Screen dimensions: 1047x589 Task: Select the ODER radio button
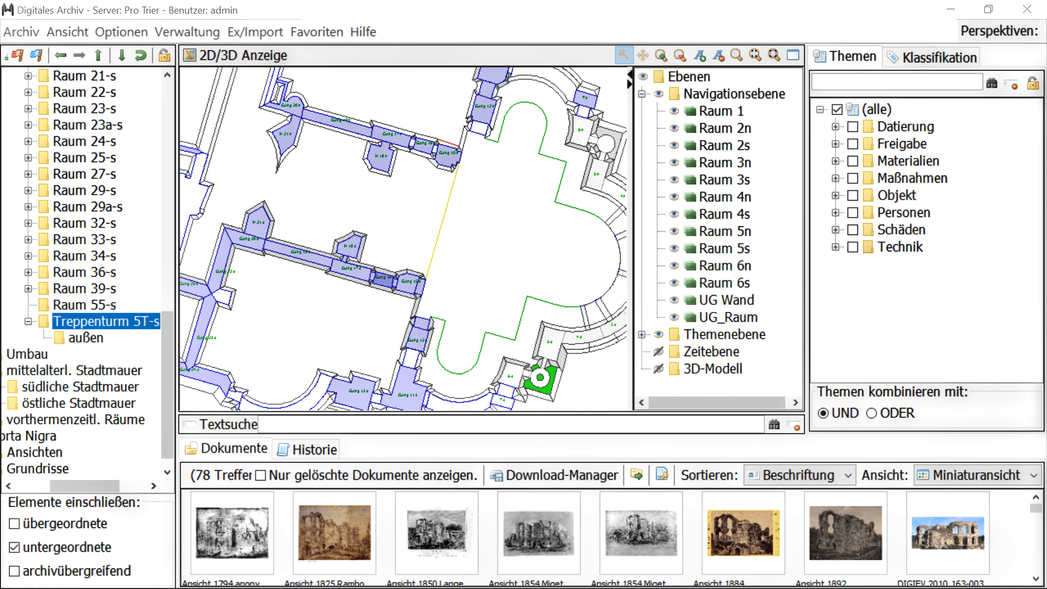(871, 413)
